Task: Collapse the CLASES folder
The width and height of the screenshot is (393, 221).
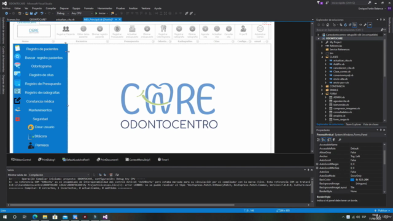Action: coord(322,57)
